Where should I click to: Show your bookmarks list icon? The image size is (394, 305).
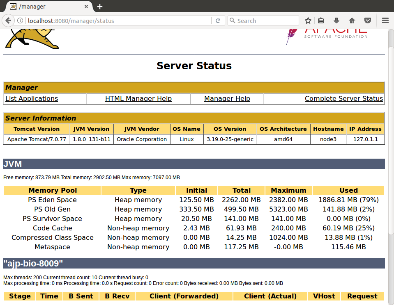coord(321,20)
